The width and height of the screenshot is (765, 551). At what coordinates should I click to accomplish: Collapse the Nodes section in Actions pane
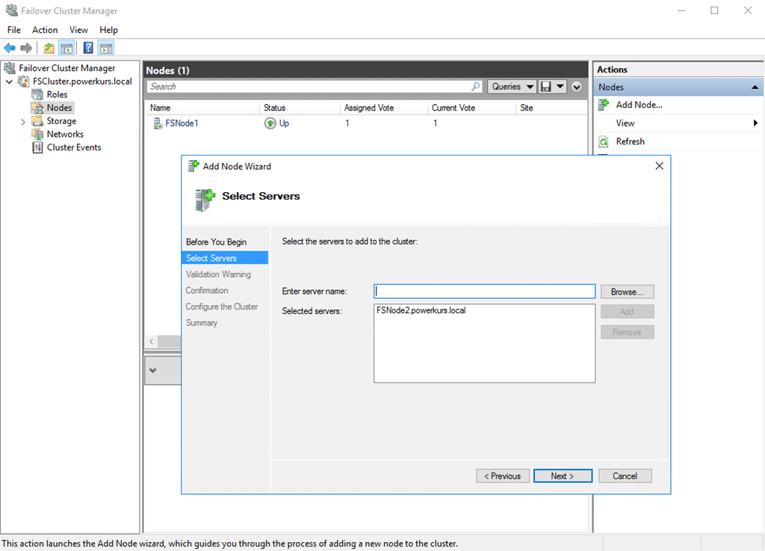755,87
